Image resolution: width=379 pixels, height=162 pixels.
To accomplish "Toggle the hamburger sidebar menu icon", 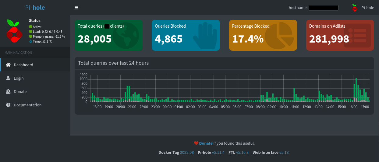I will tap(76, 8).
